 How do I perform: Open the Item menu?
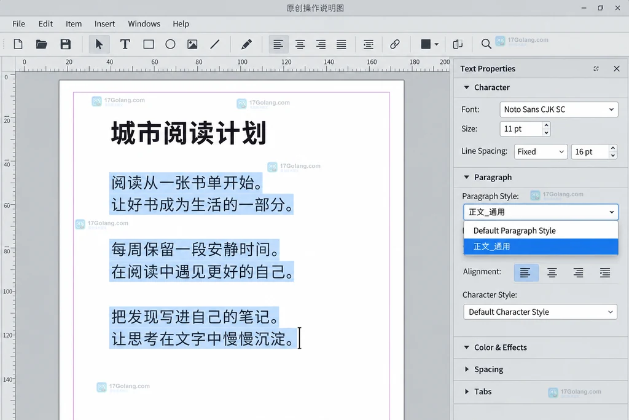point(74,24)
